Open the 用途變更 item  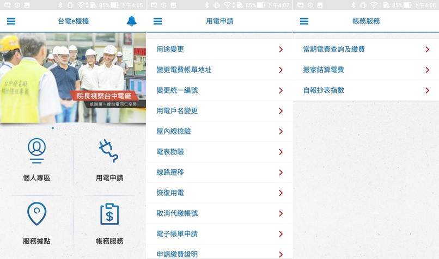pos(219,50)
